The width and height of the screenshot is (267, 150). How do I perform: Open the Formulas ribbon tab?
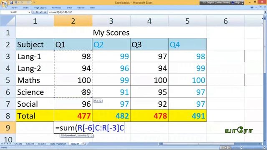57,7
